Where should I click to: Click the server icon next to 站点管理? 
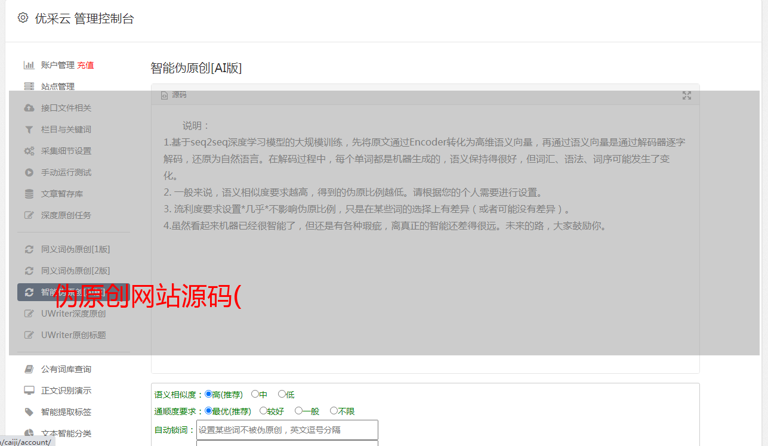(29, 86)
